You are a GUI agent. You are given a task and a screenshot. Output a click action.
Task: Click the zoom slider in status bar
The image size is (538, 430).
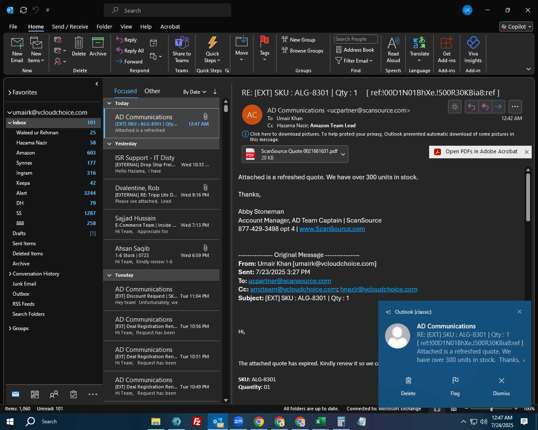pos(491,409)
